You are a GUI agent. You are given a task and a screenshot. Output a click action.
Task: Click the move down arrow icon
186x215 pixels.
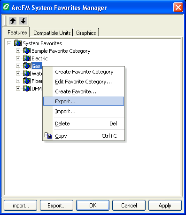click(x=23, y=21)
